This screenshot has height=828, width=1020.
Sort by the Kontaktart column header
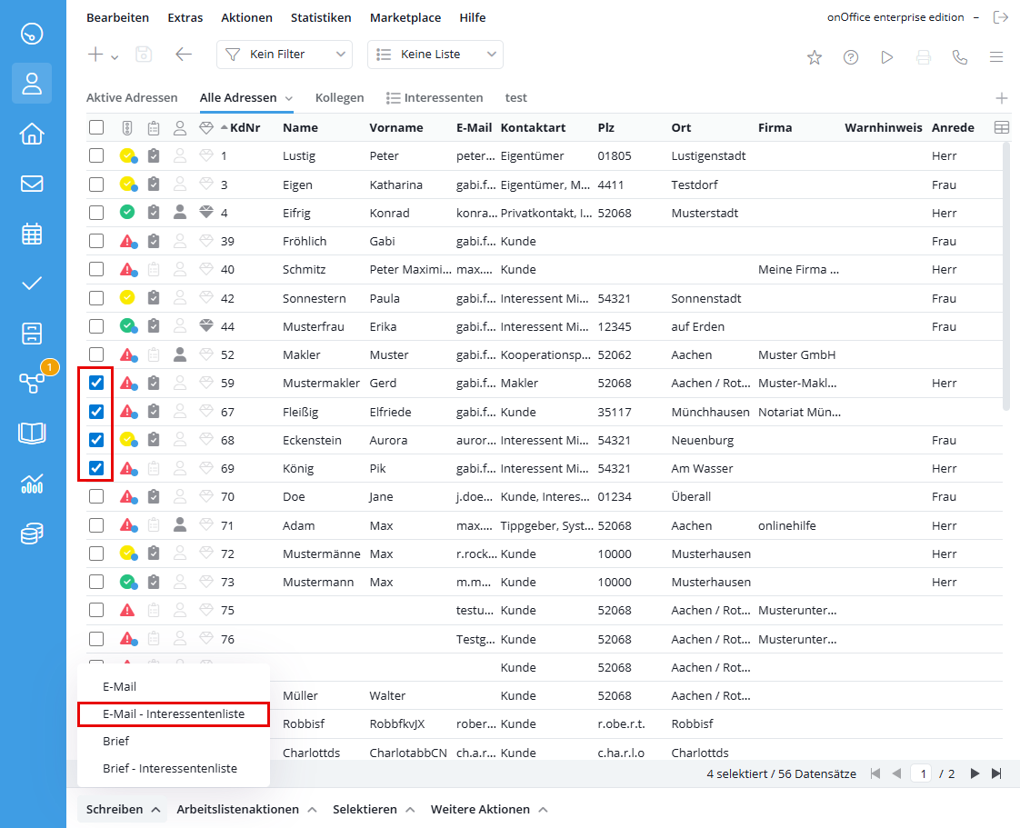tap(534, 127)
